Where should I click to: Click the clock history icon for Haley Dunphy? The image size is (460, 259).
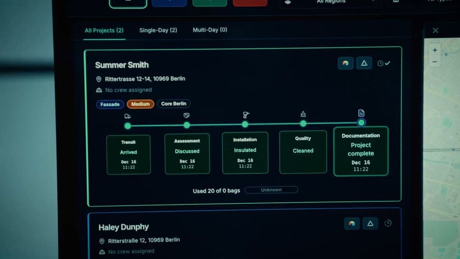tap(388, 223)
